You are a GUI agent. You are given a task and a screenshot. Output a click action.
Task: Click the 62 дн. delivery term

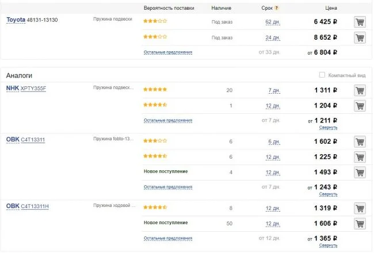272,22
